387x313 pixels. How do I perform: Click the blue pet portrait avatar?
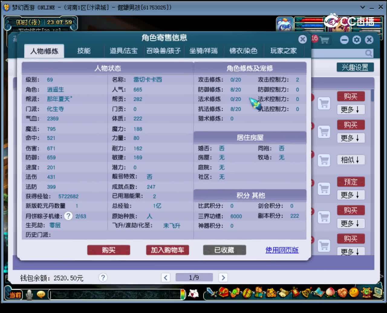pyautogui.click(x=285, y=25)
